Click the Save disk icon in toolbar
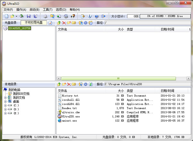 click(x=29, y=16)
